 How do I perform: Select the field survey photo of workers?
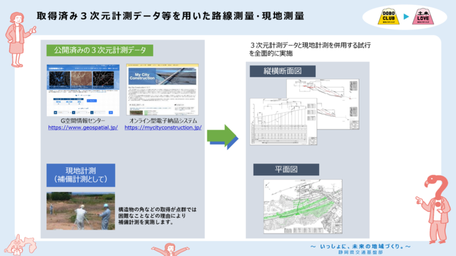(x=81, y=211)
